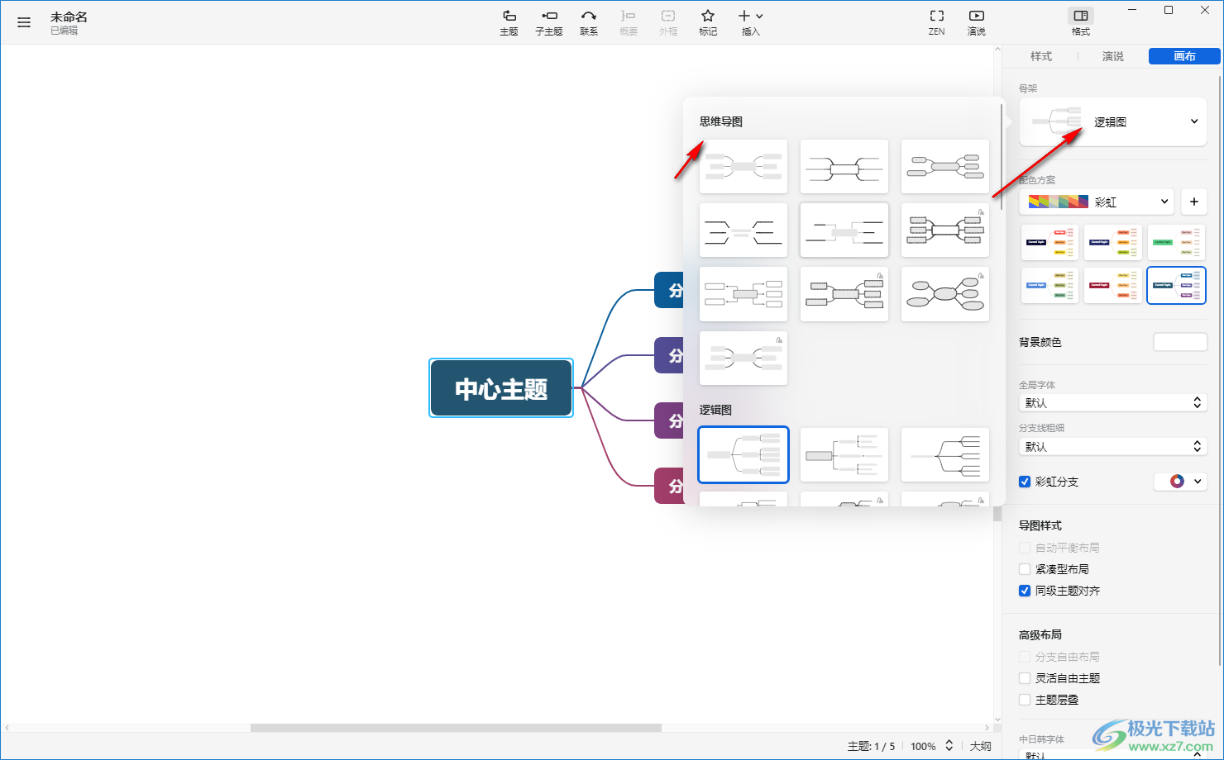
Task: Add a subtopic with 子主题 tool
Action: click(x=549, y=22)
